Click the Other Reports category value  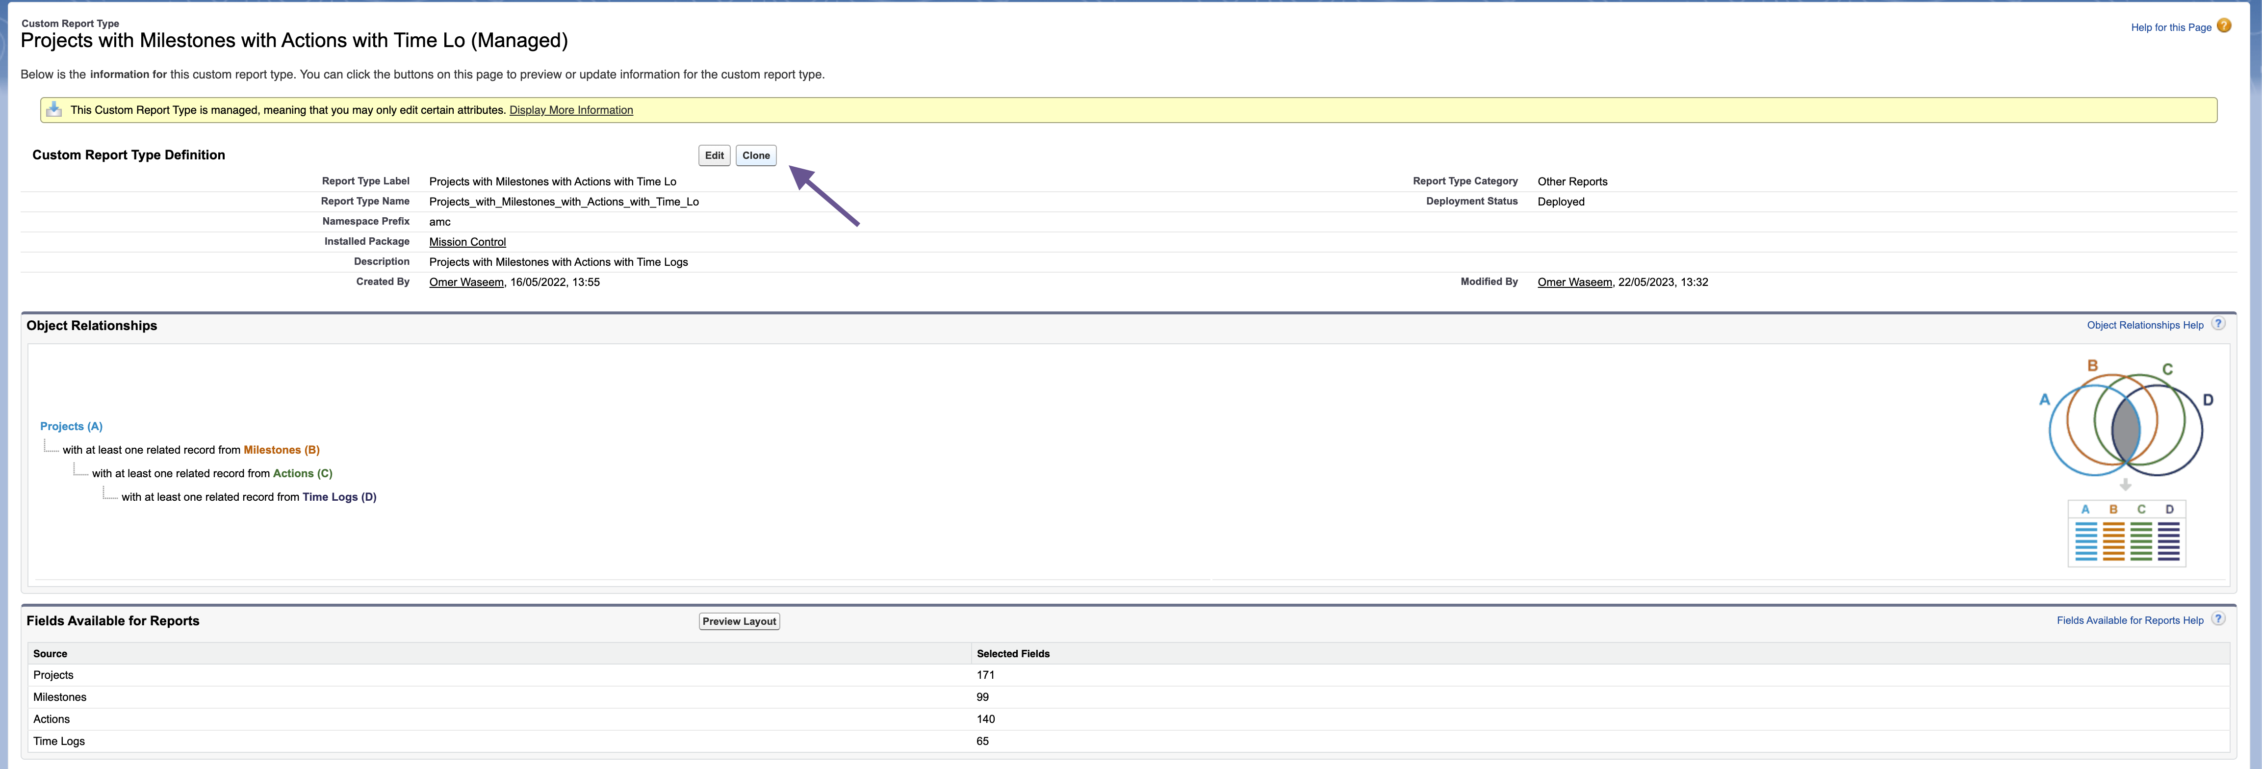1572,182
